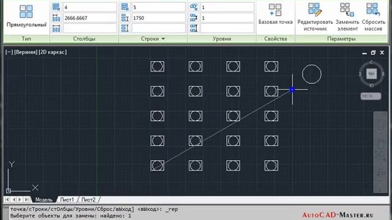
Task: Select the standalone circle in the drawing
Action: (312, 74)
